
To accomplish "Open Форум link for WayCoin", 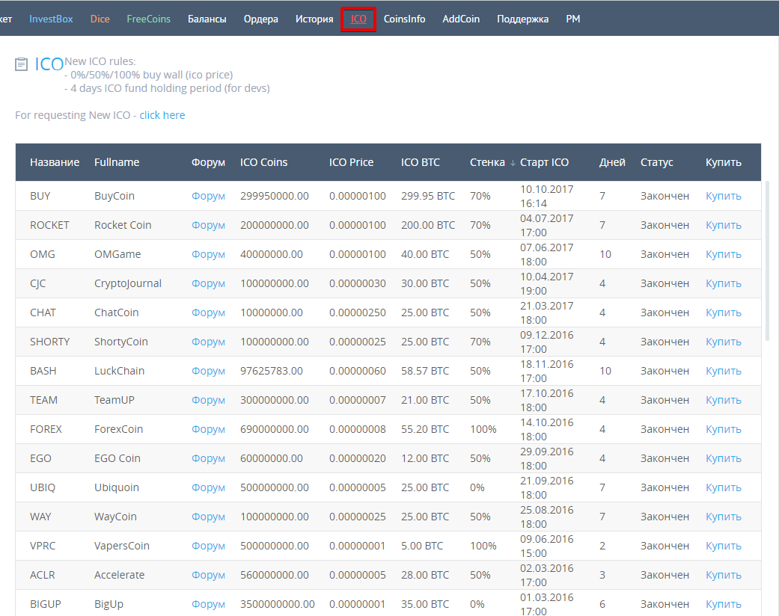I will click(208, 517).
